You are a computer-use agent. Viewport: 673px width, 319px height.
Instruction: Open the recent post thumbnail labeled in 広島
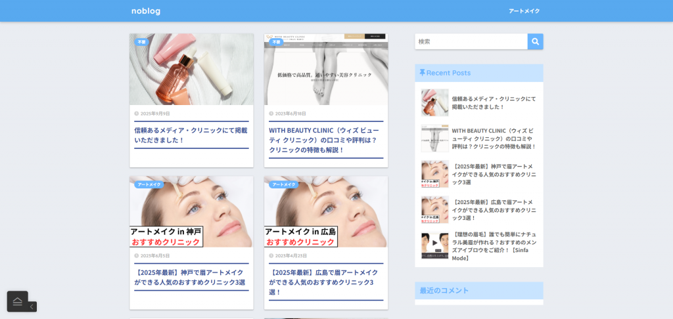click(x=434, y=209)
